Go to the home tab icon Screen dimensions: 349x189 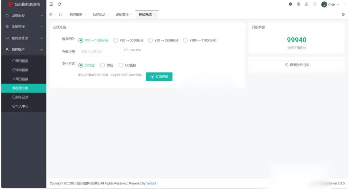(60, 14)
